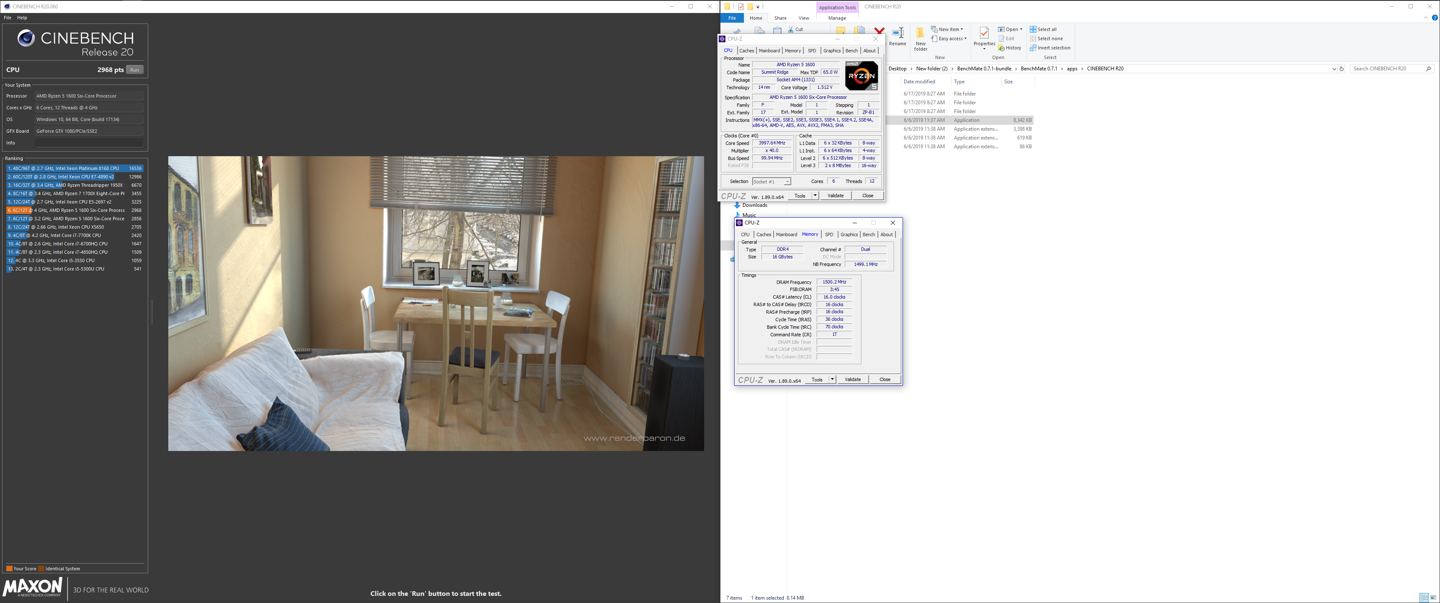Switch to Mainboard tab in upper CPU-Z window
This screenshot has width=1440, height=603.
tap(769, 51)
